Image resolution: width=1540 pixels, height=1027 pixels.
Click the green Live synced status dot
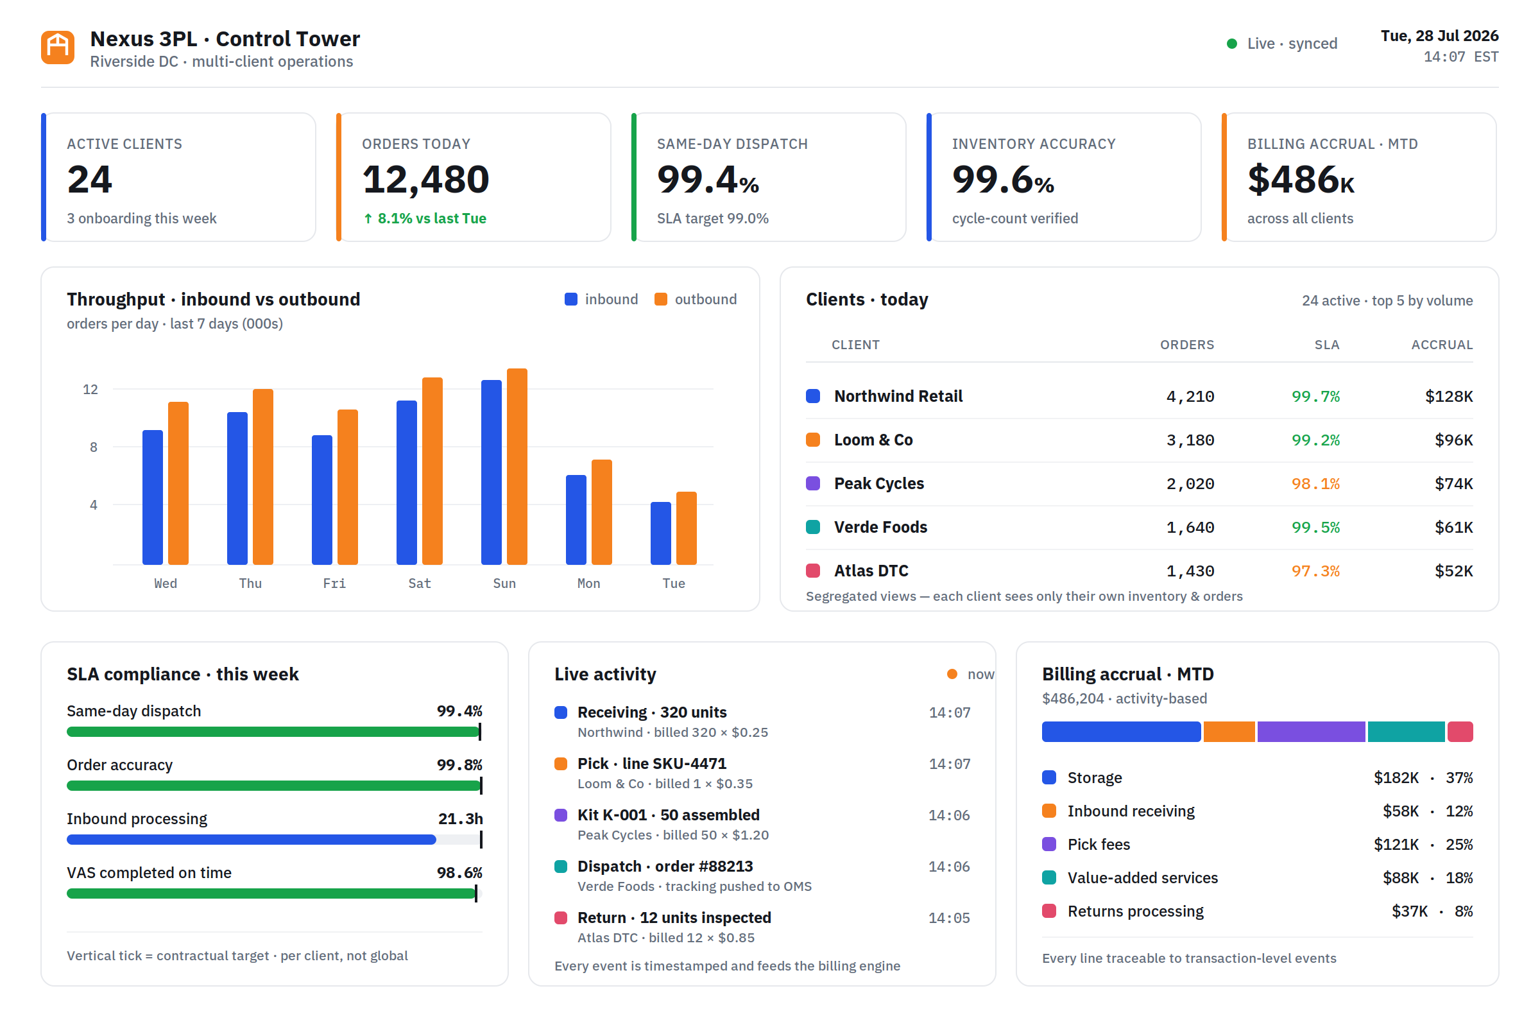[x=1231, y=44]
